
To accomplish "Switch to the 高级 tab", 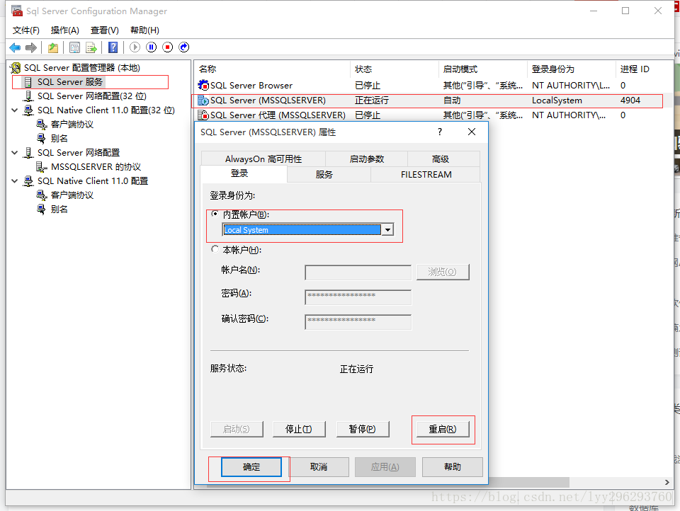I will coord(440,159).
